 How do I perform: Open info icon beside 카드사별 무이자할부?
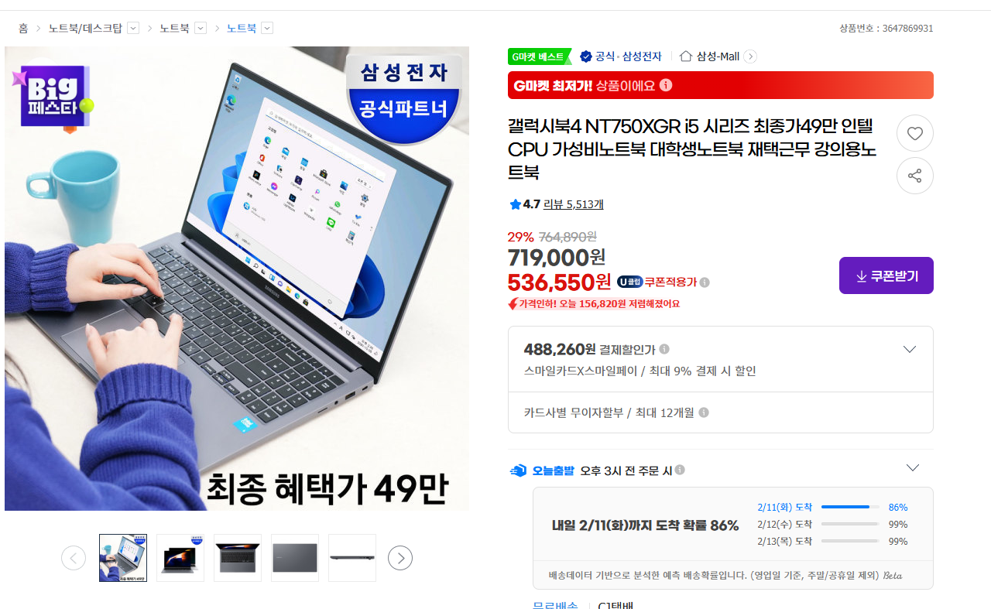point(704,412)
